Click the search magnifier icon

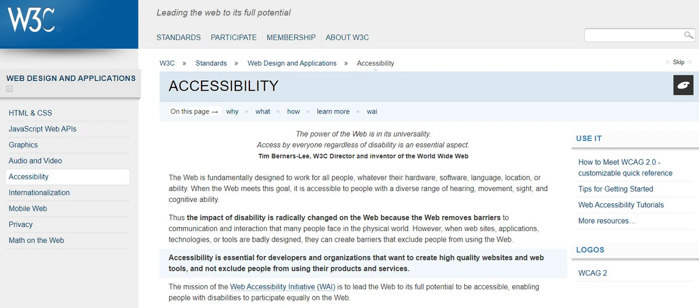pos(689,36)
